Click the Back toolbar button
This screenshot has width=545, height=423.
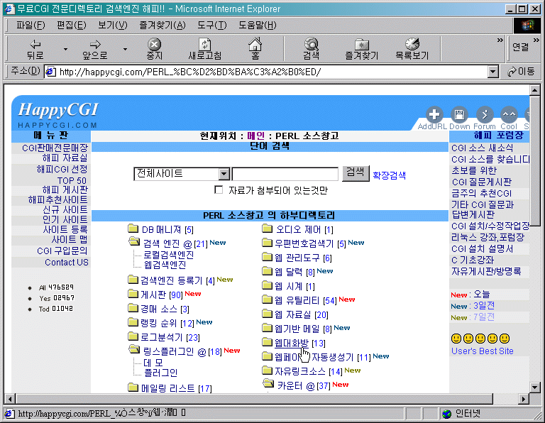click(35, 49)
